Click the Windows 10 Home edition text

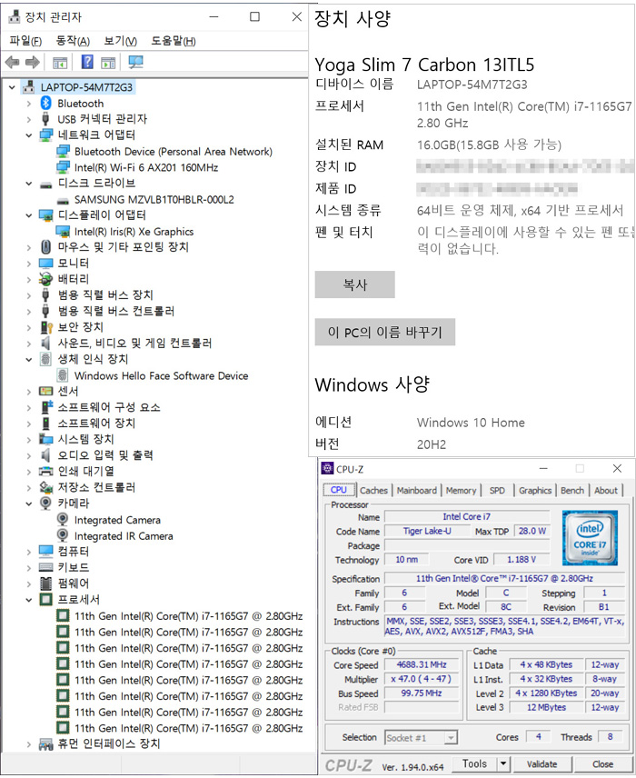click(x=471, y=423)
